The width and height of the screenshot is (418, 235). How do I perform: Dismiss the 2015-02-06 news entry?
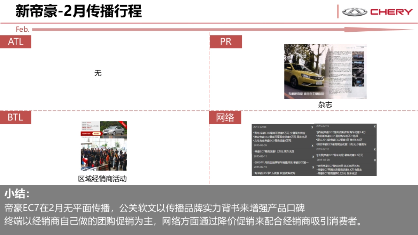coord(312,127)
